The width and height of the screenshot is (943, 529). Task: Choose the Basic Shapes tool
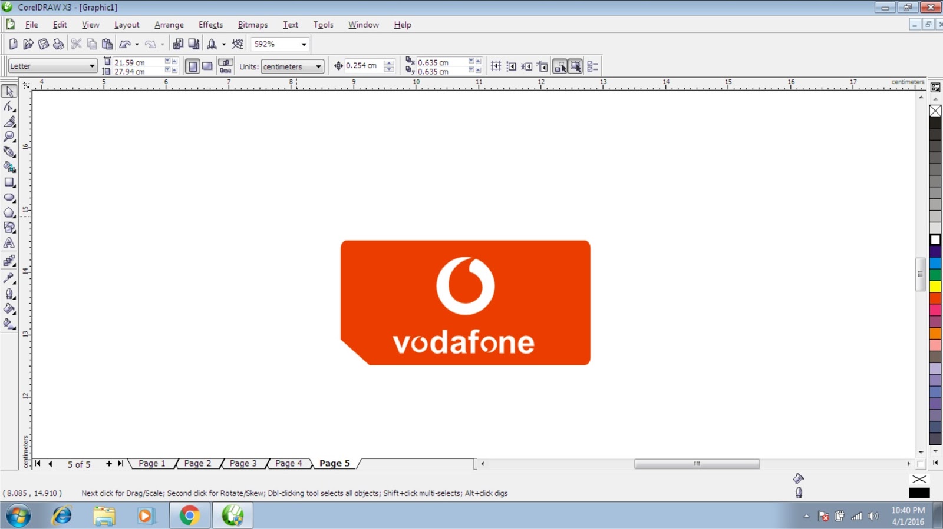[9, 228]
